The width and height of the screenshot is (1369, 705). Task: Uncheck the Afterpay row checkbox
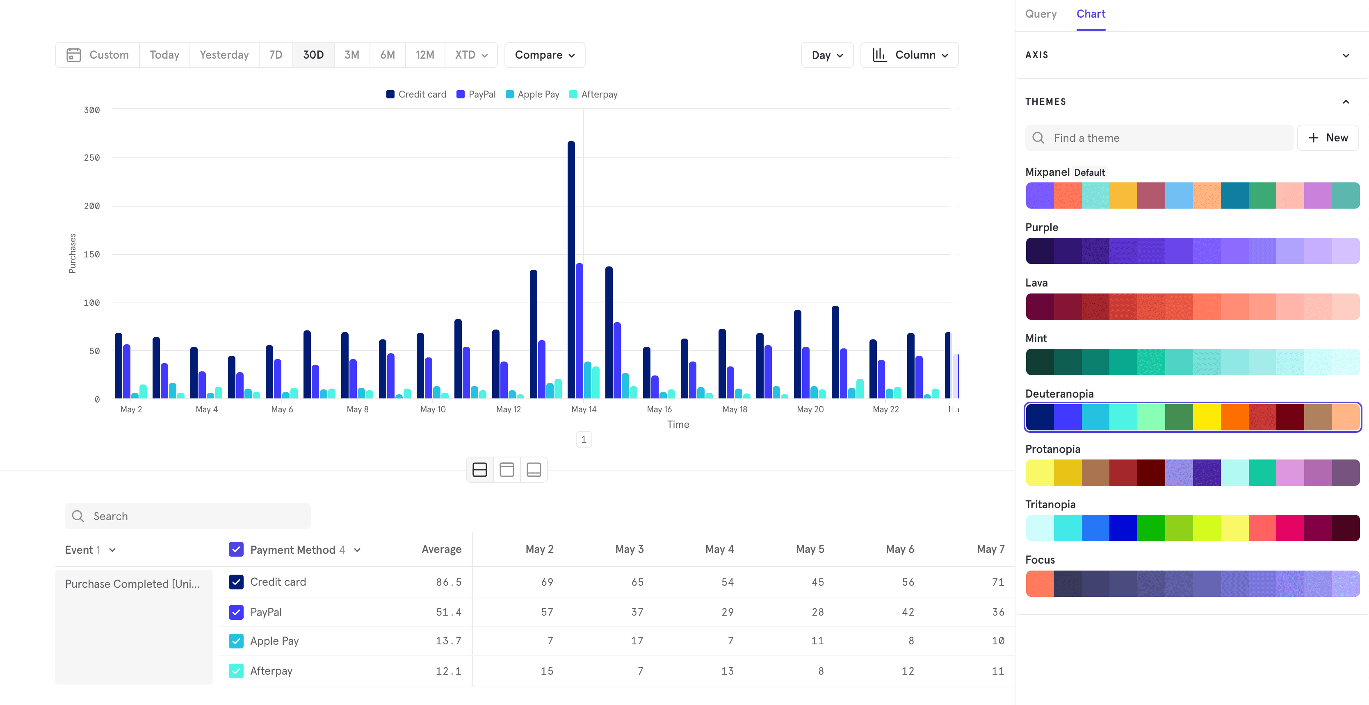point(236,671)
